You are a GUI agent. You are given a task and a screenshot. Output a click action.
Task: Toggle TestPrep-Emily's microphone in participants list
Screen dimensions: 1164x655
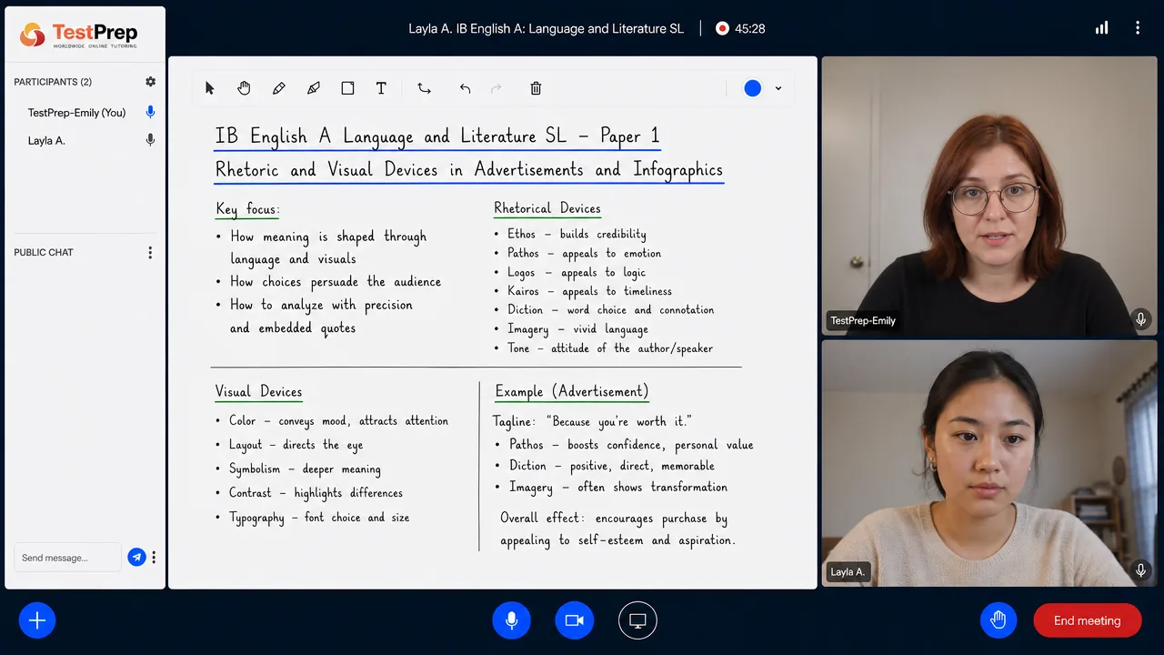151,112
